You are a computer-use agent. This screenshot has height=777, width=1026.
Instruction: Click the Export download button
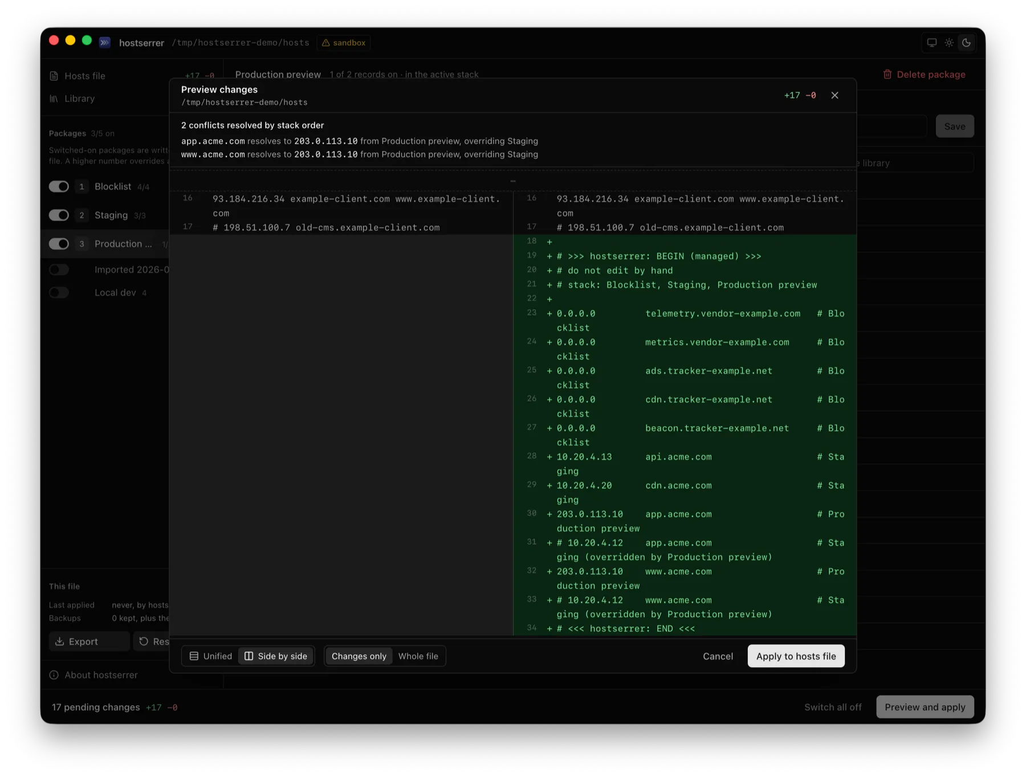point(89,641)
